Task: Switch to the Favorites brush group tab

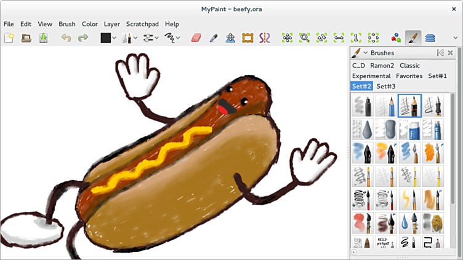Action: point(409,76)
